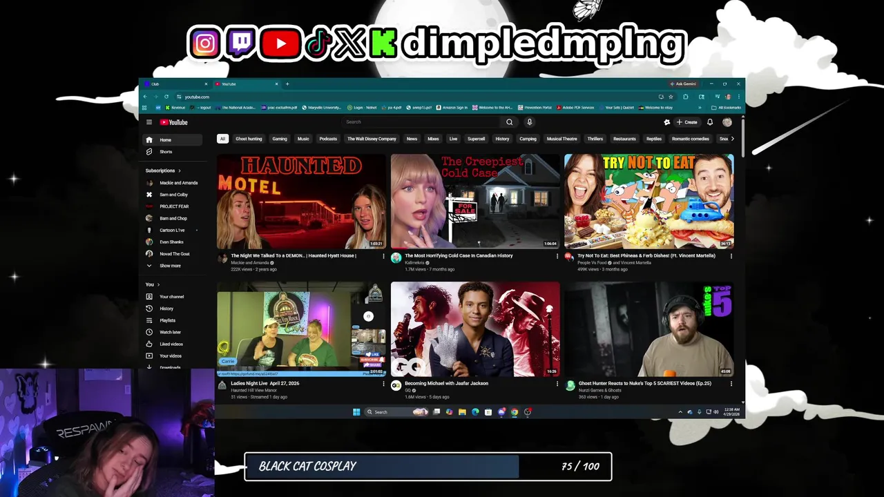The width and height of the screenshot is (884, 497).
Task: Open the YouTube hamburger guide menu
Action: 148,122
